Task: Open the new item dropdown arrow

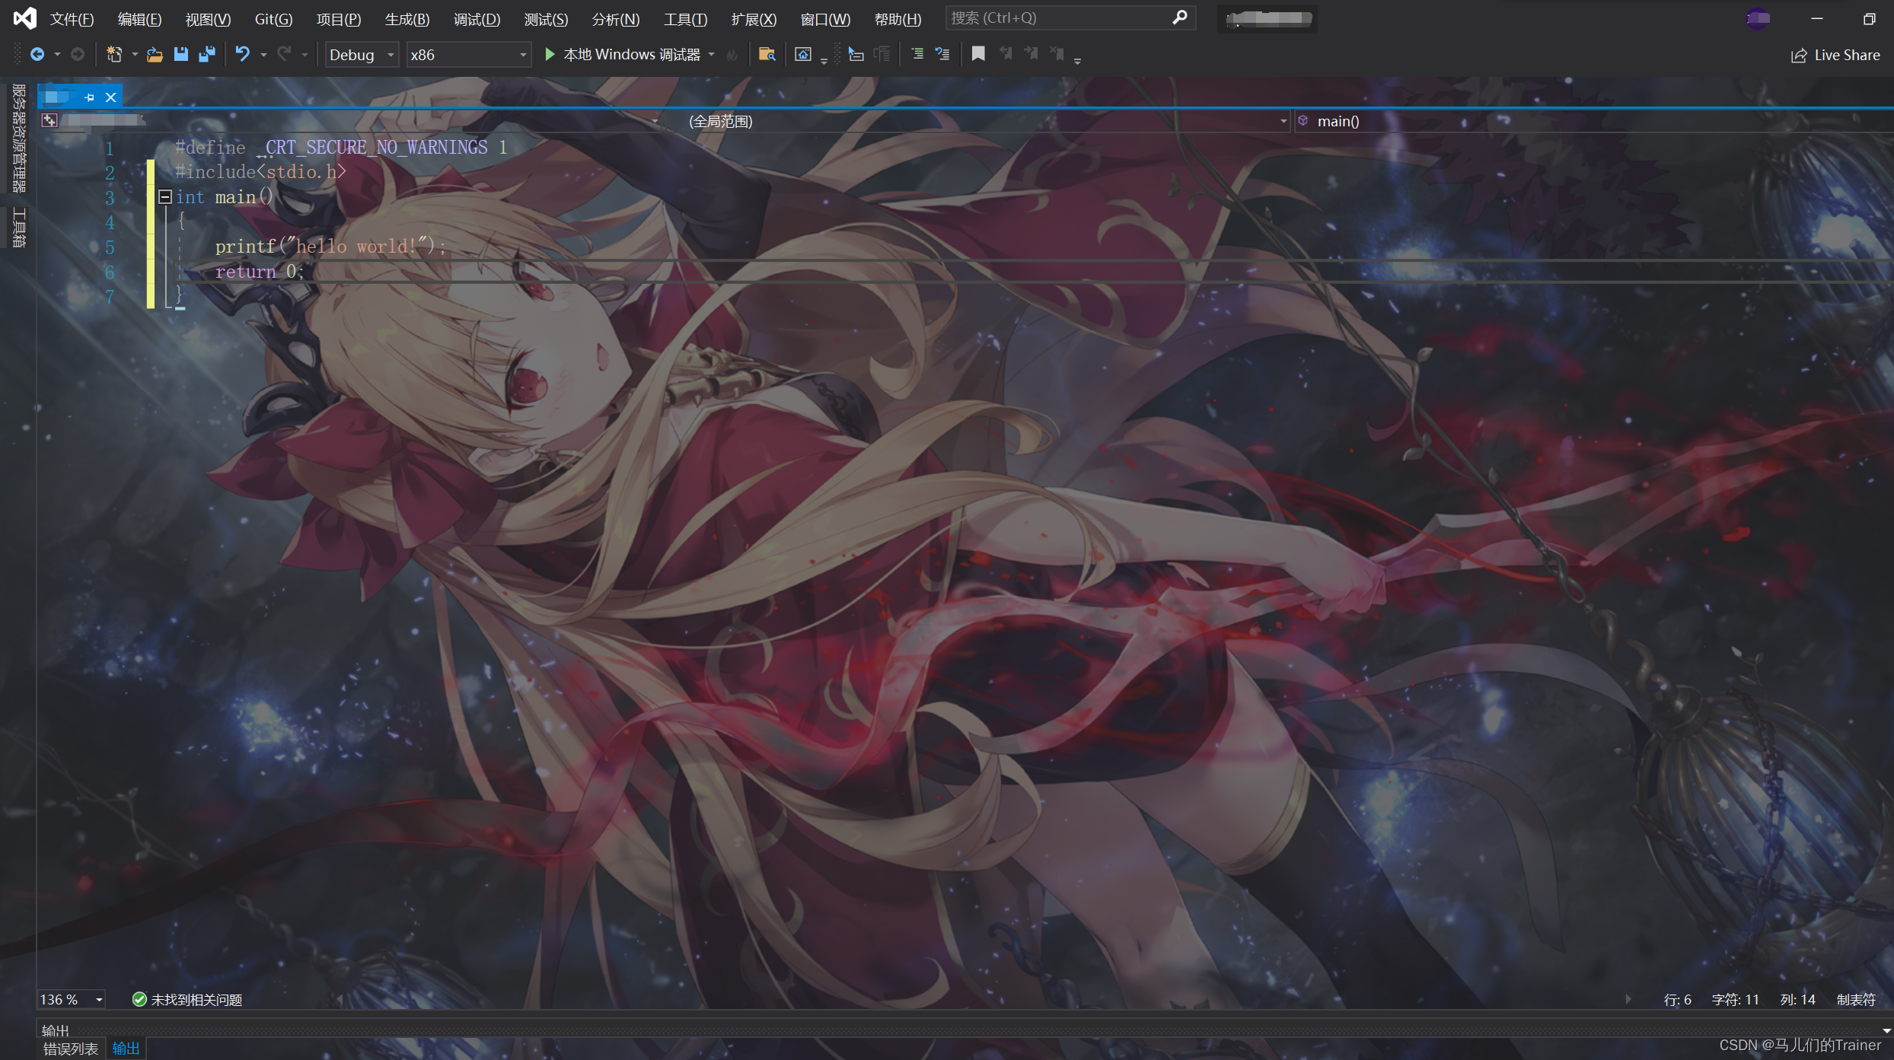Action: [x=135, y=55]
